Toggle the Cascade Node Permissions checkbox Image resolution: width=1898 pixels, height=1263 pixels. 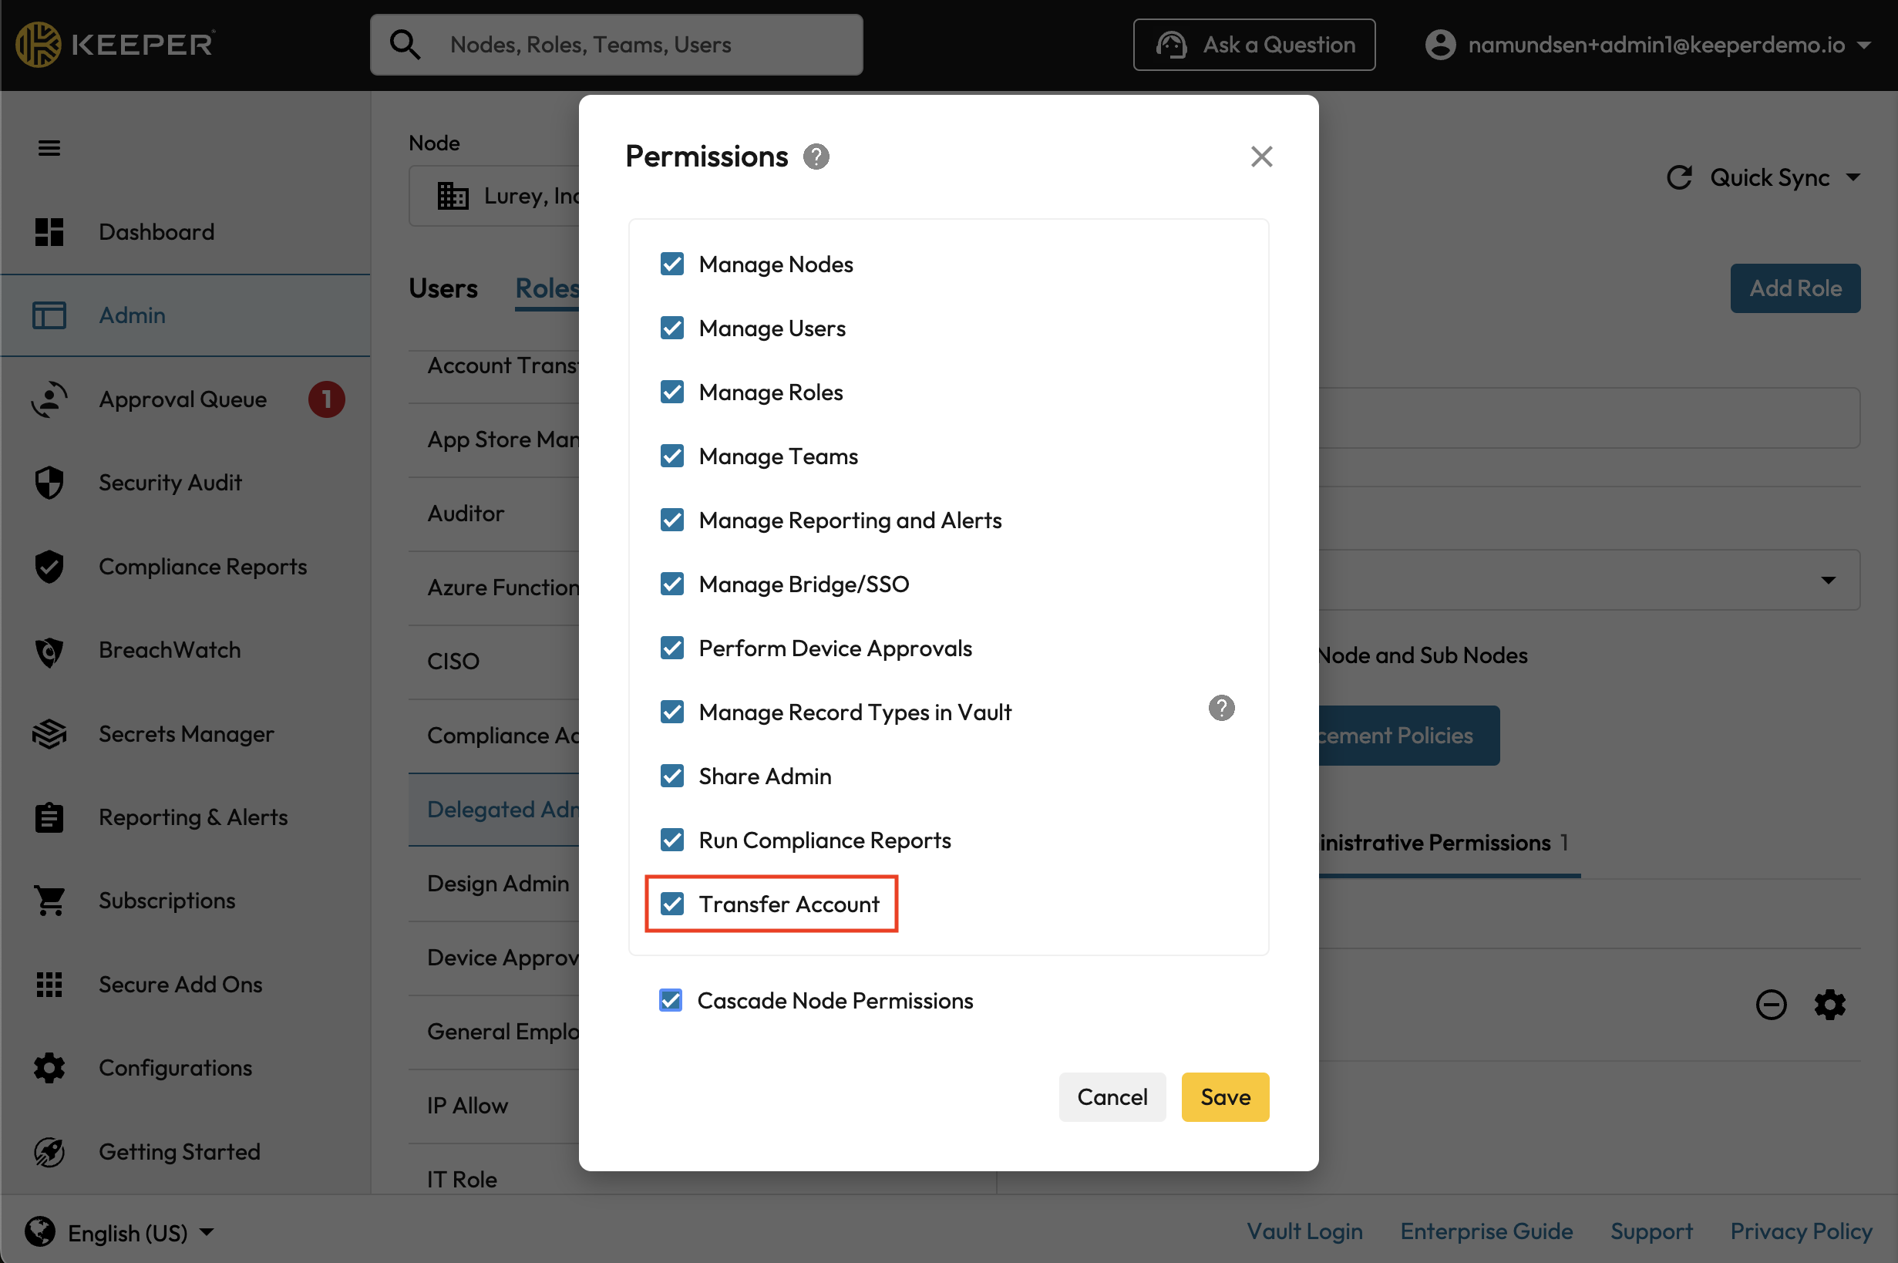point(671,1000)
